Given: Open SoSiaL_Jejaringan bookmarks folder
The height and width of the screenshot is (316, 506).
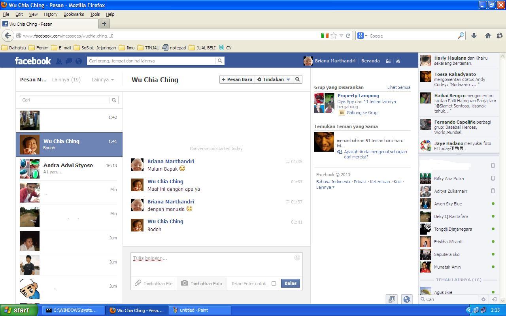Looking at the screenshot, I should point(95,47).
